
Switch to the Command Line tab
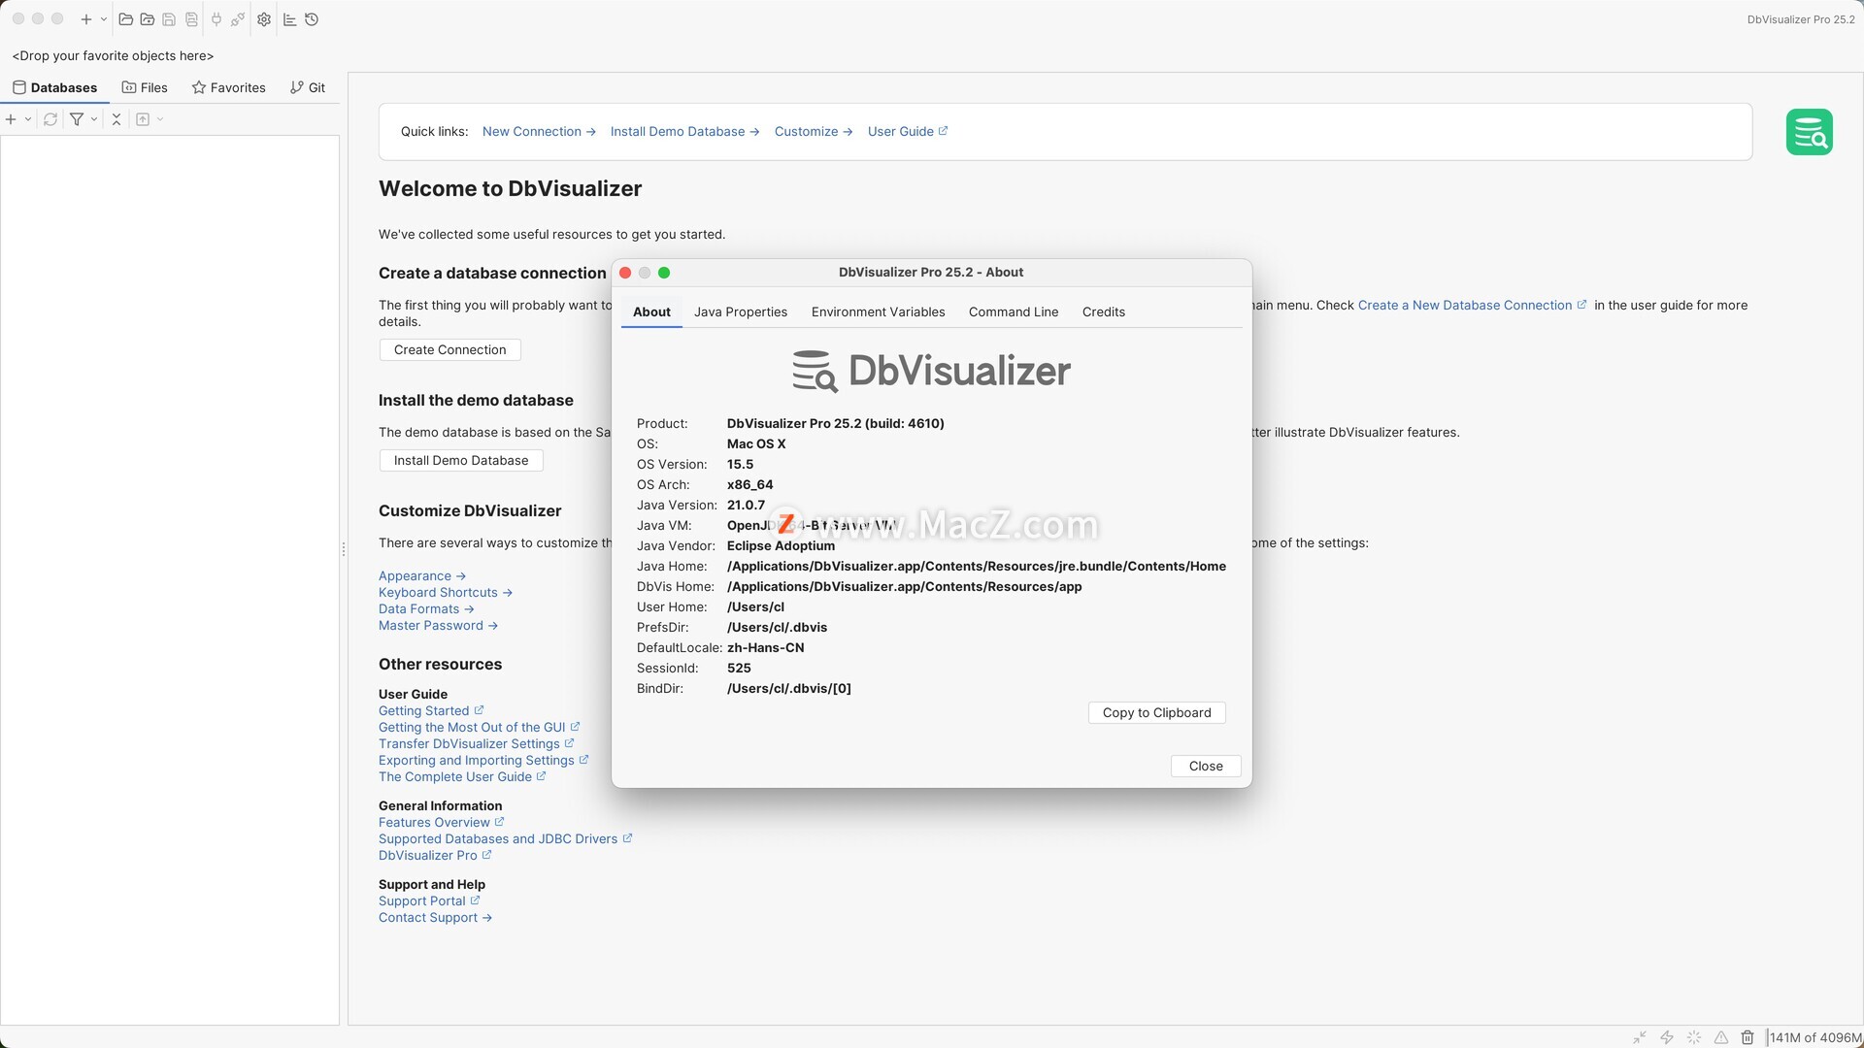(x=1014, y=312)
